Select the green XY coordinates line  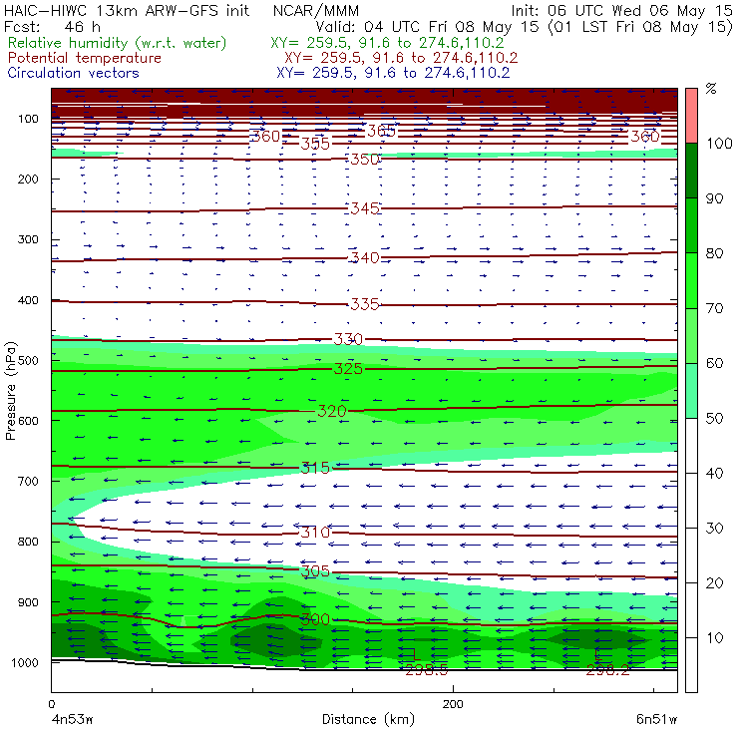click(x=387, y=43)
